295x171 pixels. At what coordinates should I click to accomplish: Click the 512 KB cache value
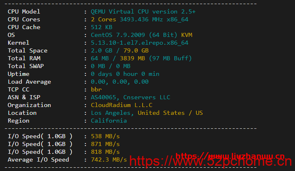pyautogui.click(x=101, y=27)
